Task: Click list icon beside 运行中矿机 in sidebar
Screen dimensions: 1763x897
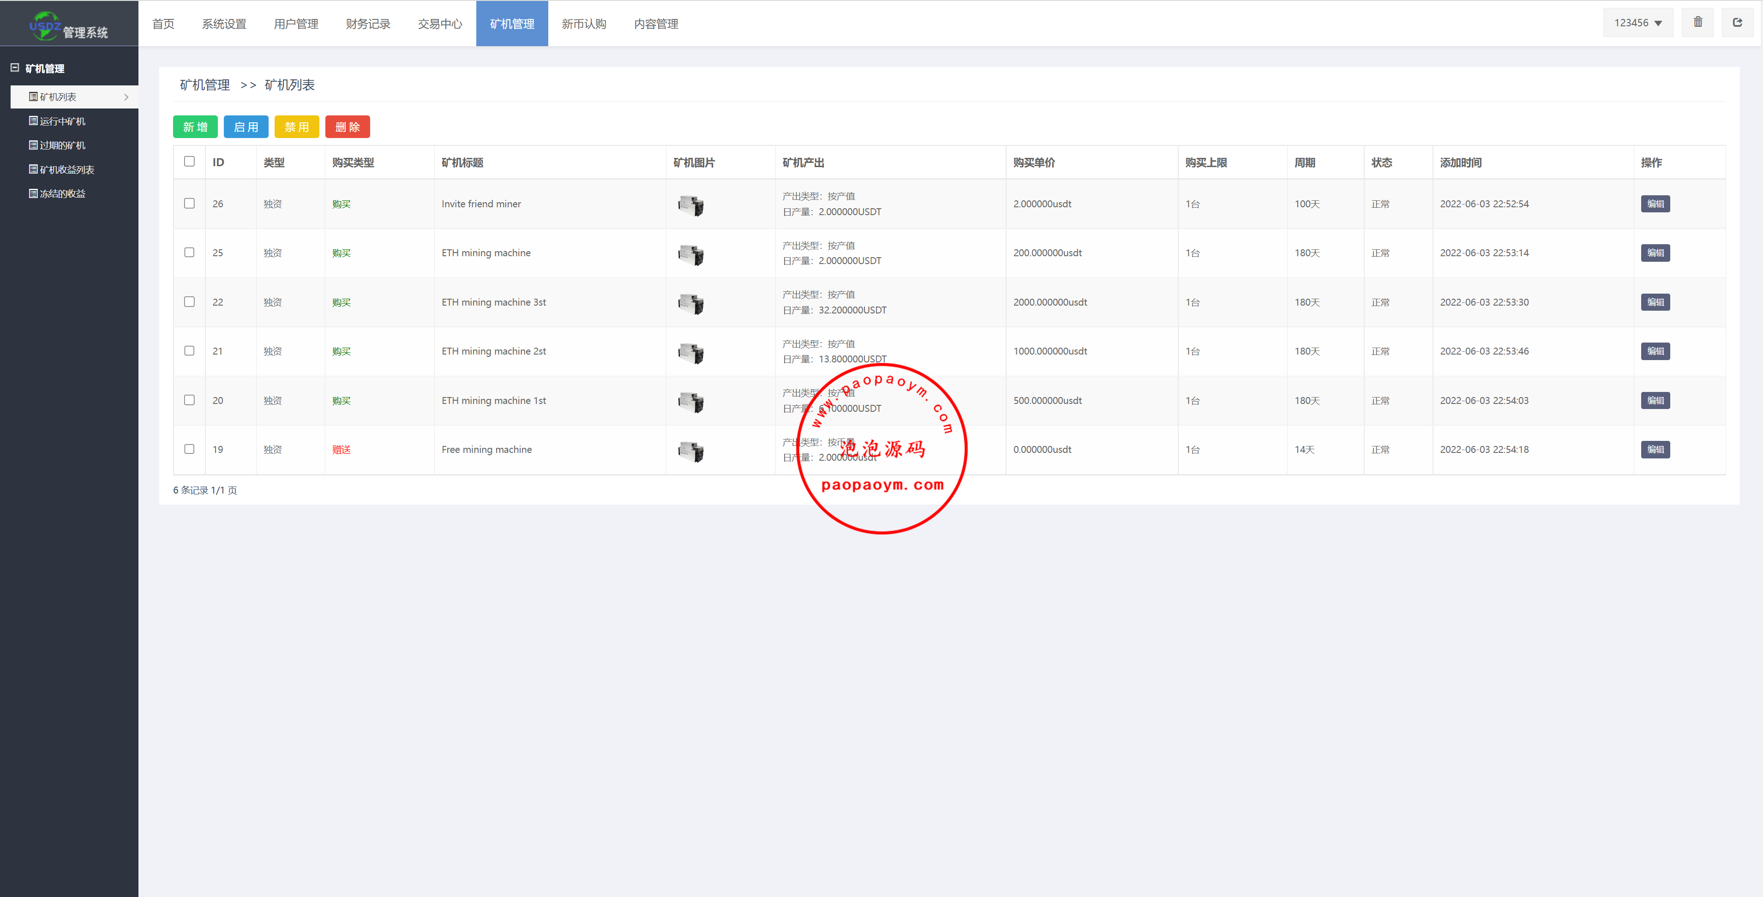Action: pos(33,121)
